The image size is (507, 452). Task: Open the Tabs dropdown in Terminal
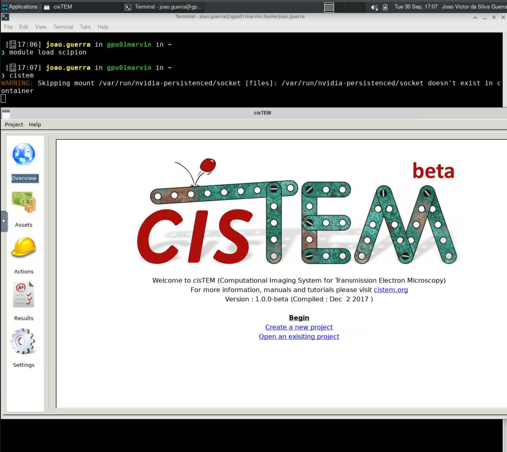pyautogui.click(x=85, y=27)
